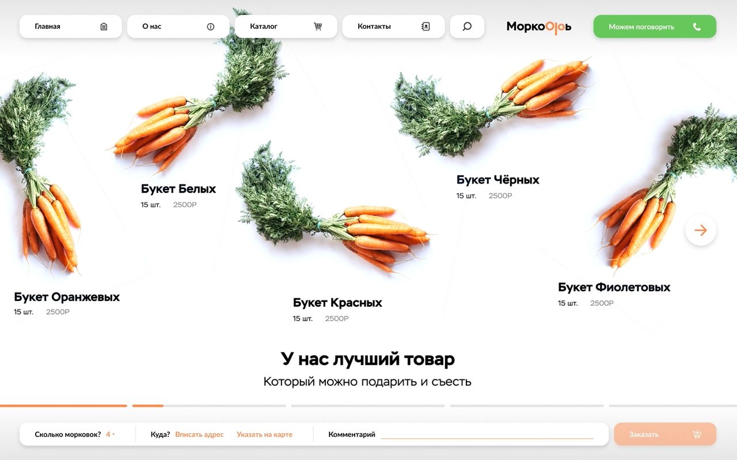Click price 2500Р under Букет Белых
This screenshot has width=737, height=460.
(185, 205)
